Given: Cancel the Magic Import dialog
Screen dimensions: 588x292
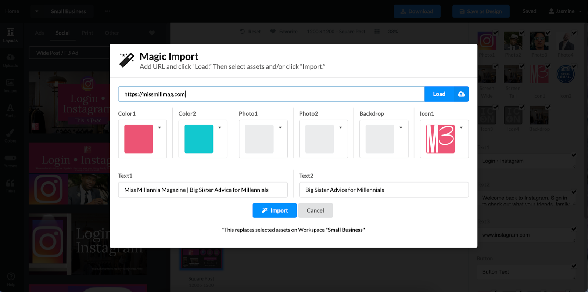Looking at the screenshot, I should [315, 210].
